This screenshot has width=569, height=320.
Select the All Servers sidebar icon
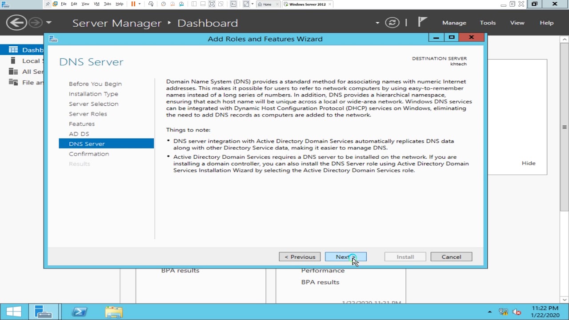pos(13,72)
